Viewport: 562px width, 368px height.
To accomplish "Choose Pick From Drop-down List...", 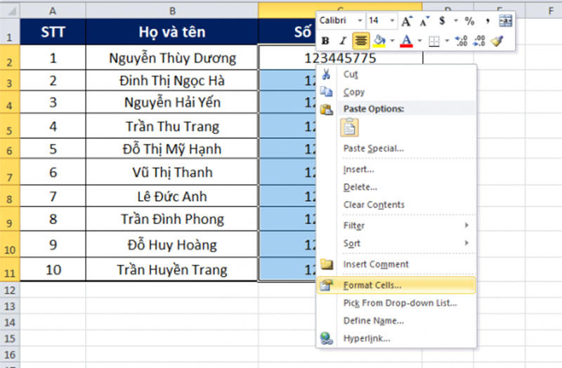I will [396, 303].
